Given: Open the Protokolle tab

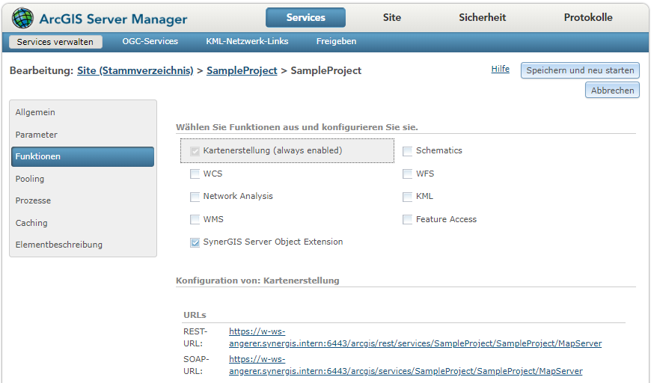Looking at the screenshot, I should pos(587,17).
